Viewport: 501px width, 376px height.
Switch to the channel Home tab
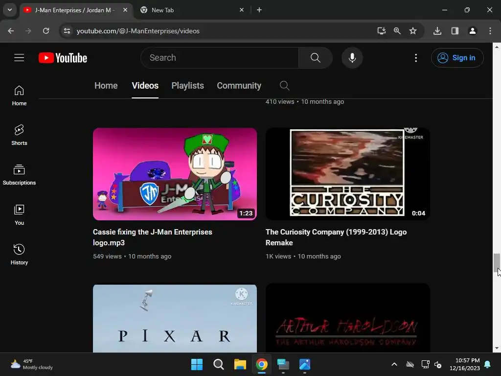coord(106,86)
